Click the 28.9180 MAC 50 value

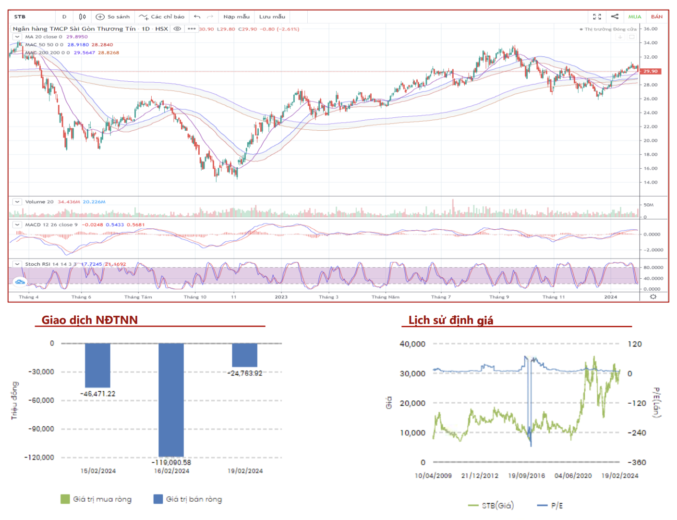tap(78, 45)
